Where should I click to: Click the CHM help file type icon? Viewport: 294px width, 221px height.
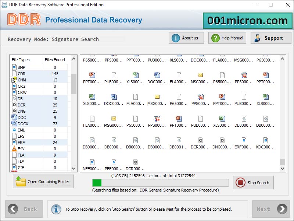(14, 80)
